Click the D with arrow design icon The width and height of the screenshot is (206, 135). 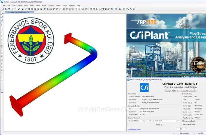click(124, 9)
